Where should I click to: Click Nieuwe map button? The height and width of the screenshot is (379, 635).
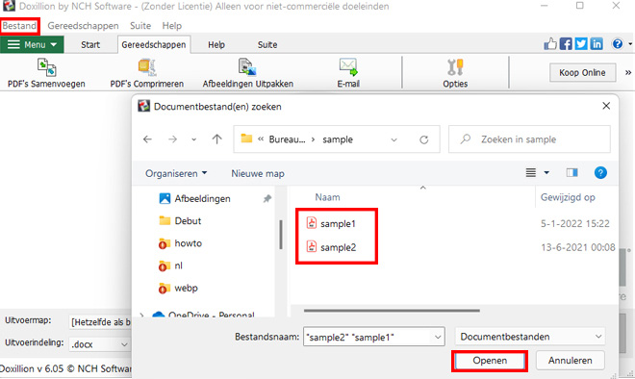coord(258,173)
